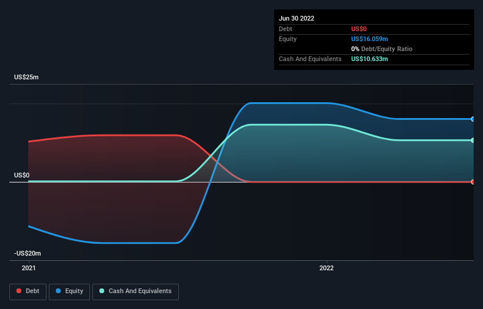Image resolution: width=483 pixels, height=309 pixels.
Task: Toggle the Cash And Equivalents legend button
Action: (135, 291)
